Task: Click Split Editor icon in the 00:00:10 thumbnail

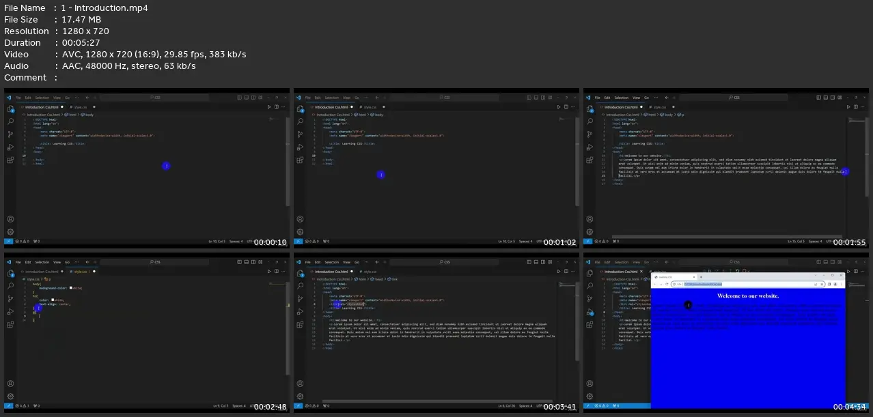Action: coord(277,106)
